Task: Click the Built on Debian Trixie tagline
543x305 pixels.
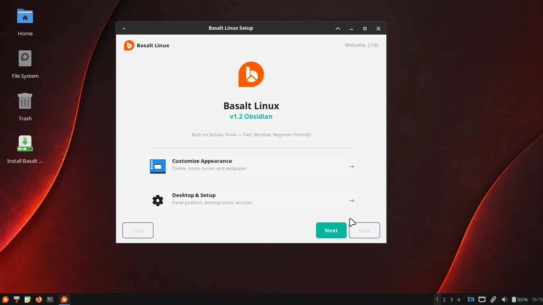Action: (x=251, y=135)
